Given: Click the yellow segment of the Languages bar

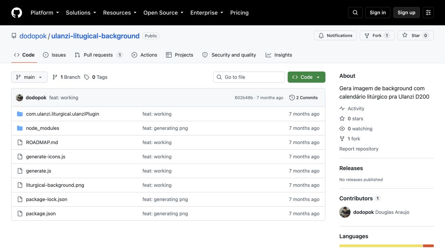Looking at the screenshot, I should pos(381,246).
